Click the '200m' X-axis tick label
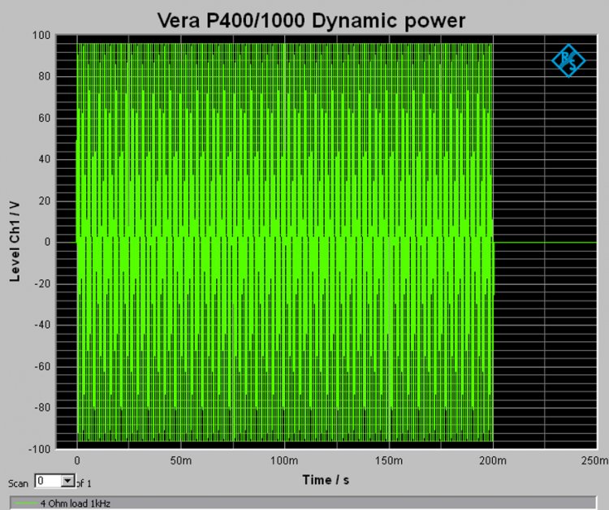 [x=493, y=460]
